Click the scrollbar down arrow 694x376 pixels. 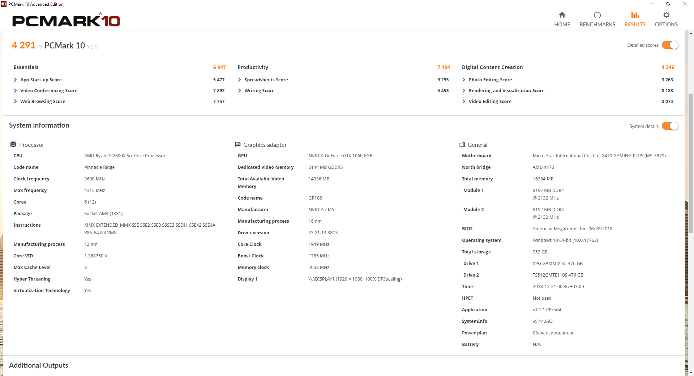pos(691,373)
